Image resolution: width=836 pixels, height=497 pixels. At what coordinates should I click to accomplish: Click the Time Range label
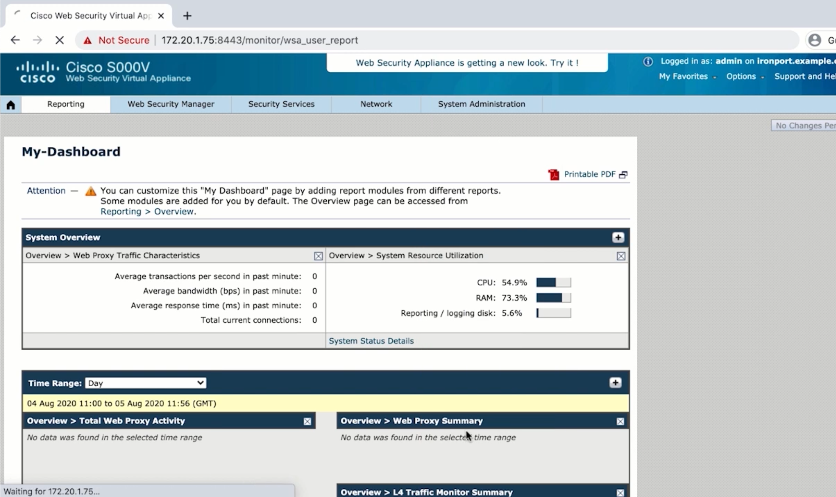point(55,383)
